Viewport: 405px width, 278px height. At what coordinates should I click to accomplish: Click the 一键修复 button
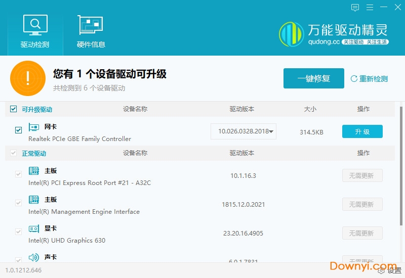pos(313,78)
